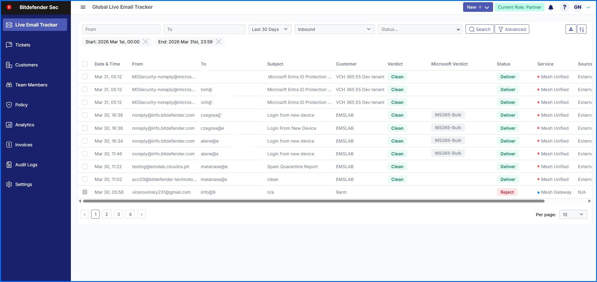
Task: Click the export/download results icon
Action: pos(571,29)
